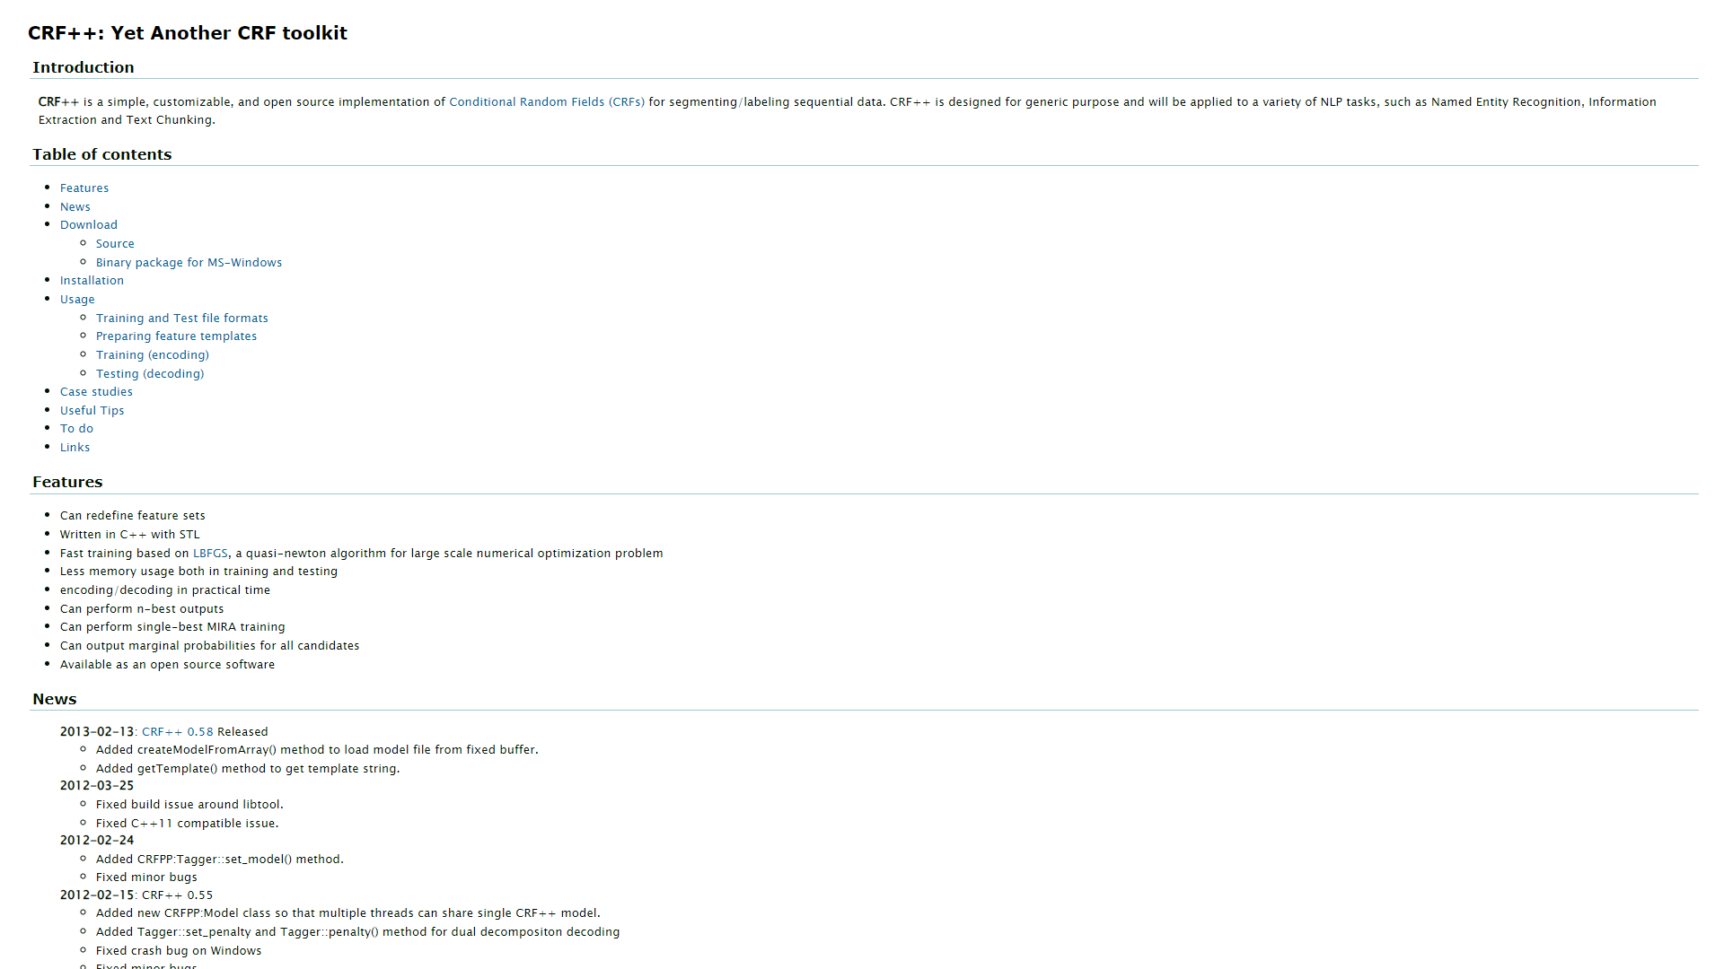
Task: Go to the Download section link
Action: pos(89,225)
